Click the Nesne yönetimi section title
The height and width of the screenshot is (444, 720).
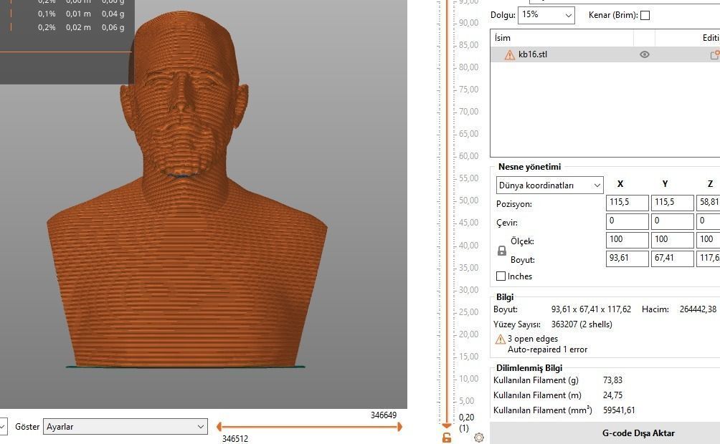pyautogui.click(x=529, y=167)
